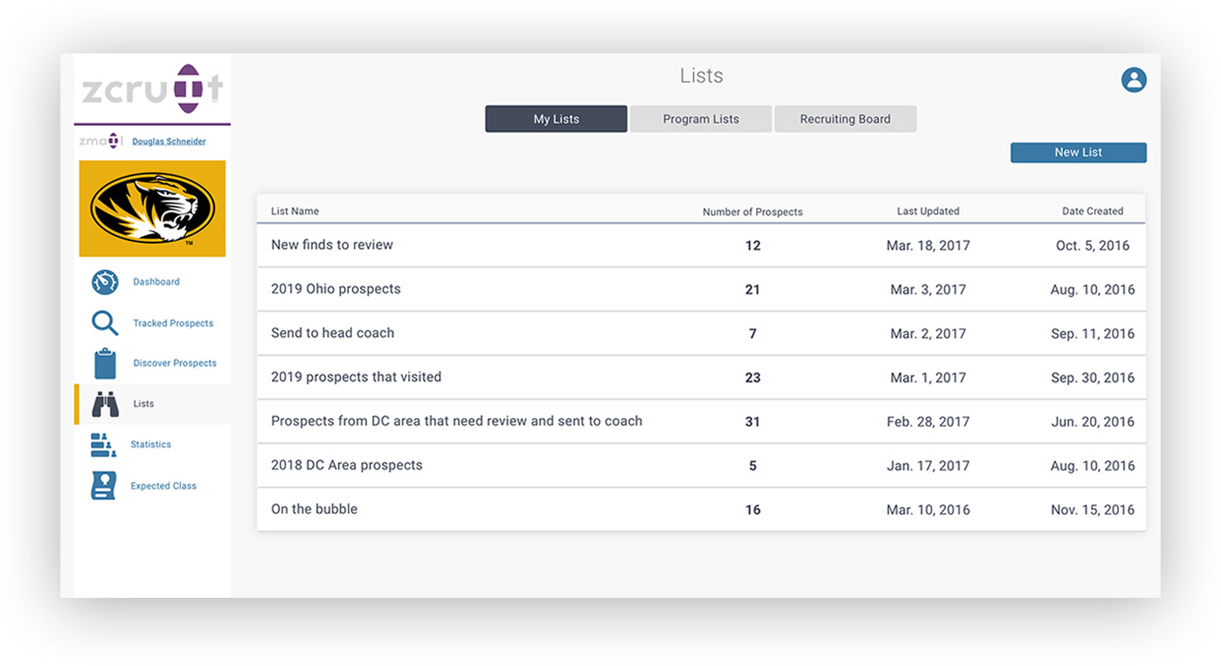The image size is (1221, 666).
Task: Open the Douglas Schneider profile link
Action: [169, 142]
